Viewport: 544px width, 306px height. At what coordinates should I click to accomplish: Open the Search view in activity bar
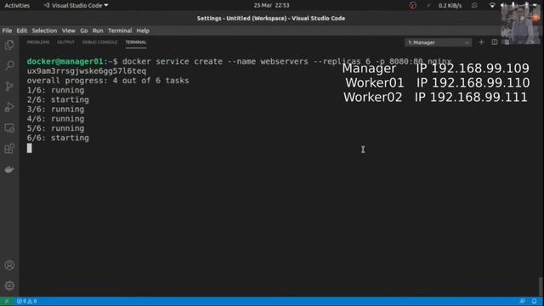click(x=9, y=65)
